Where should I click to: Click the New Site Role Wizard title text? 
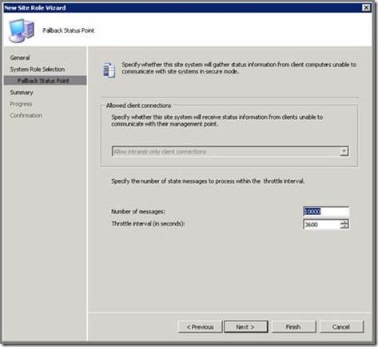point(35,8)
